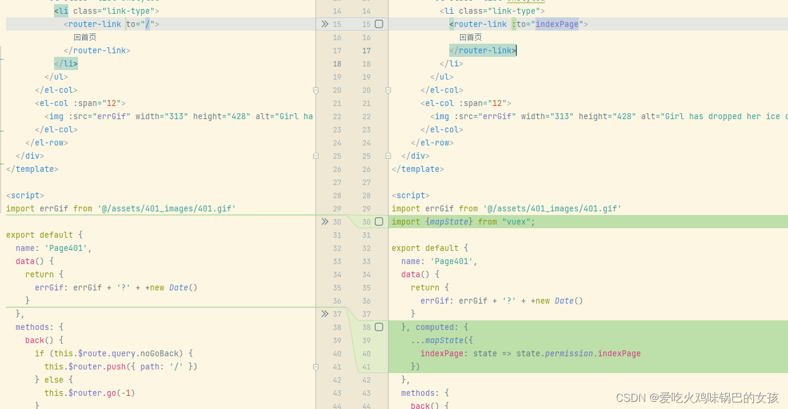
Task: Click highlighted "</li>" closing tag in left pane
Action: pos(66,63)
